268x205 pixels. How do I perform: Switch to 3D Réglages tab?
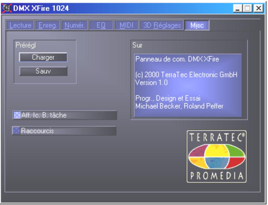coord(162,25)
